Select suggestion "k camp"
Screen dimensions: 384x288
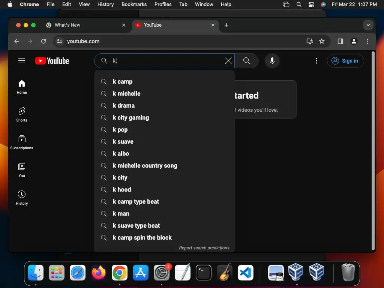tap(164, 81)
